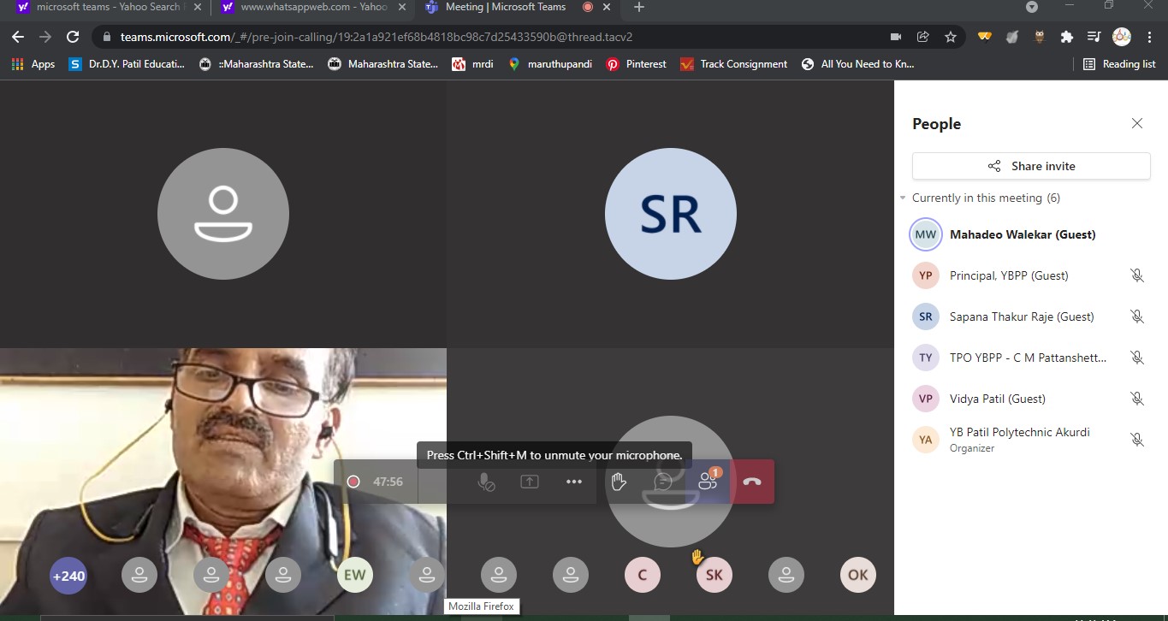
Task: Open the share content tray
Action: pos(530,482)
